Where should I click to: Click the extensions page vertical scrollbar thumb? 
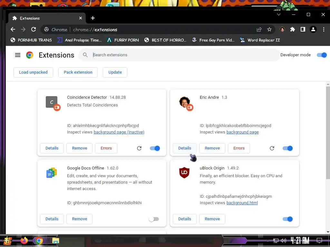[x=328, y=133]
